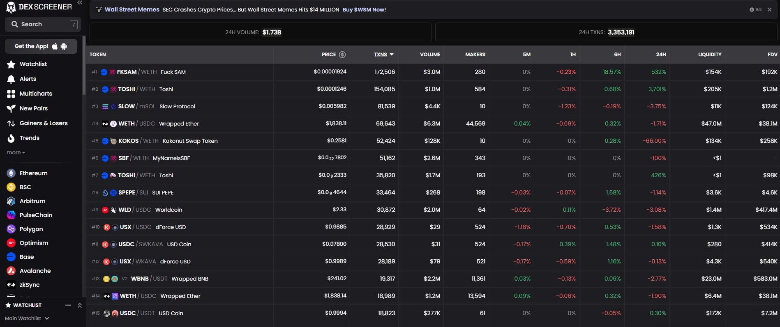Open KOKOS/WETH Kokonut Swap row
The image size is (780, 327).
(433, 141)
